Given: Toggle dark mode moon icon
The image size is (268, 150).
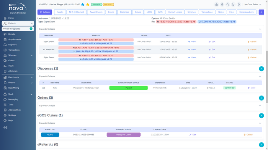Looking at the screenshot, I should (233, 5).
